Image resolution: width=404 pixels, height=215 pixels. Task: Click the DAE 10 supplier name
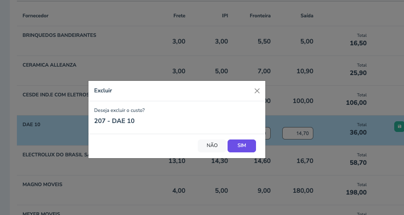pyautogui.click(x=32, y=125)
